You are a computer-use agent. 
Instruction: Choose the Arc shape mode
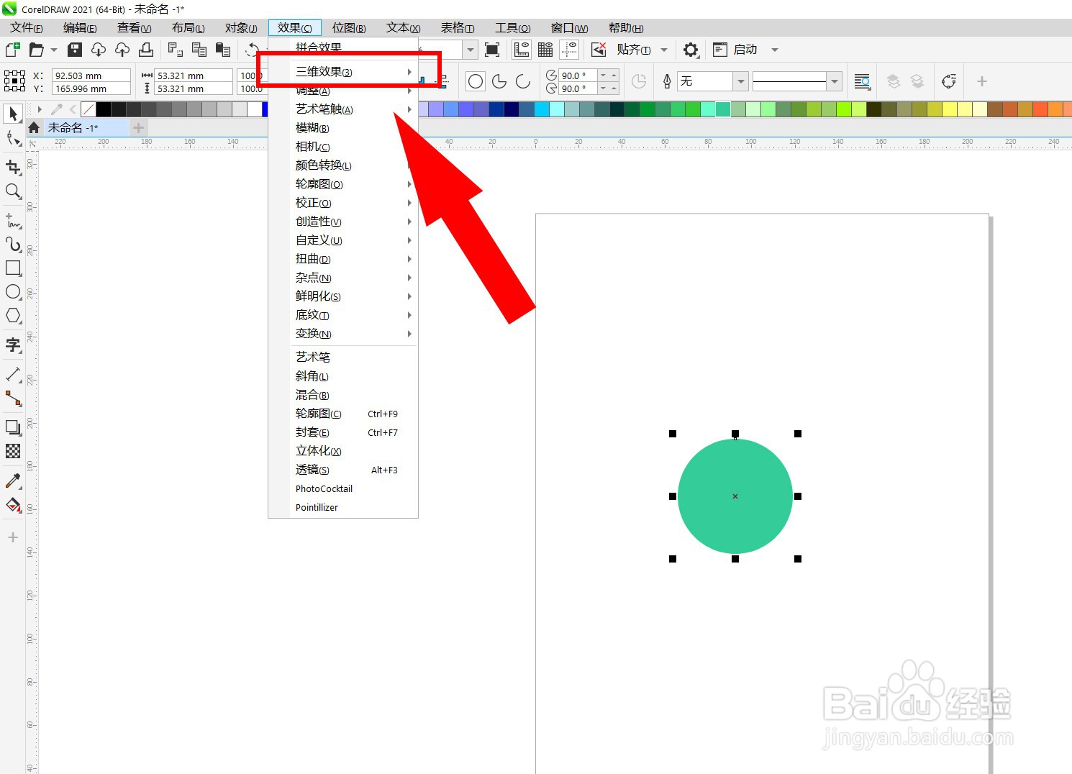(523, 81)
